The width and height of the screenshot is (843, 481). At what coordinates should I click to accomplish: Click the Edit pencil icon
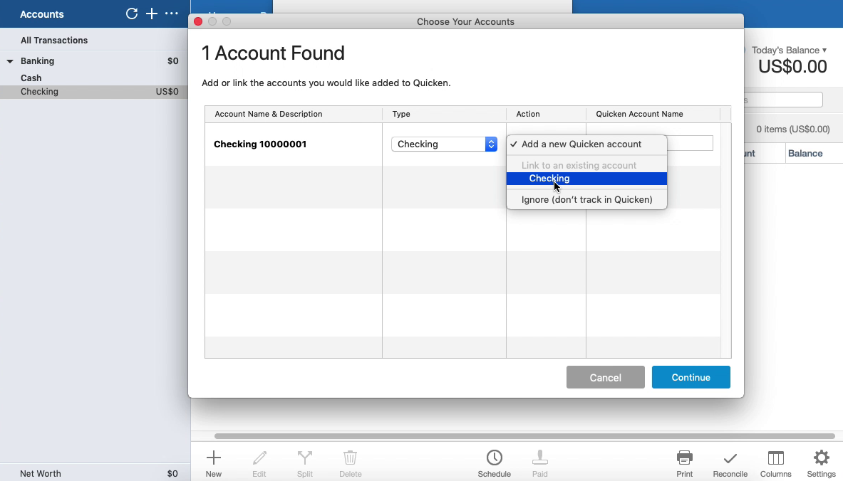(x=259, y=464)
